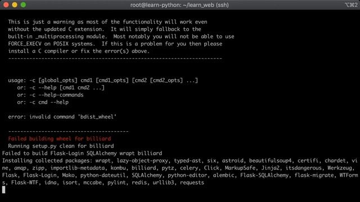Click the window title root@learn-python
This screenshot has width=360, height=202.
pos(179,5)
